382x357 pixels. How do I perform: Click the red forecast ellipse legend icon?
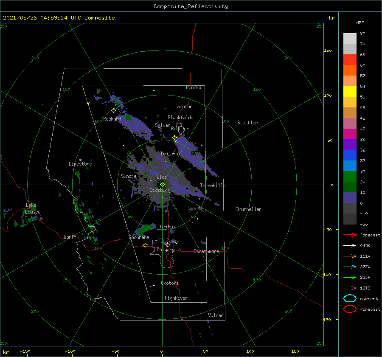[350, 309]
